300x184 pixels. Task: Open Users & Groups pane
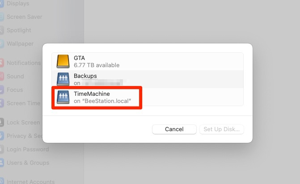click(28, 163)
